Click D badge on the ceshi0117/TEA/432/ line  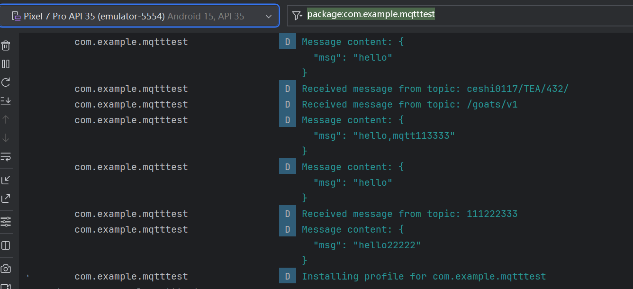(288, 89)
